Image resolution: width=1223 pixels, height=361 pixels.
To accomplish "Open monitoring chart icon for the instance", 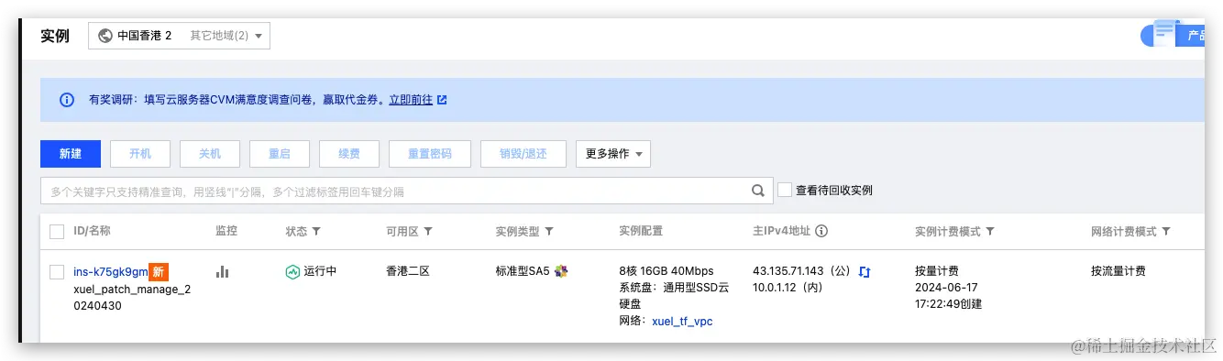I will click(x=222, y=272).
